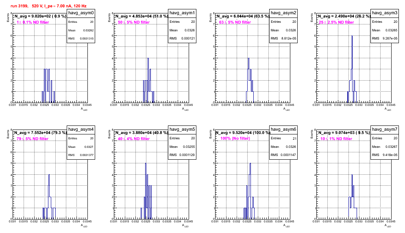
Task: Click the red run 3199 header text
Action: point(48,6)
